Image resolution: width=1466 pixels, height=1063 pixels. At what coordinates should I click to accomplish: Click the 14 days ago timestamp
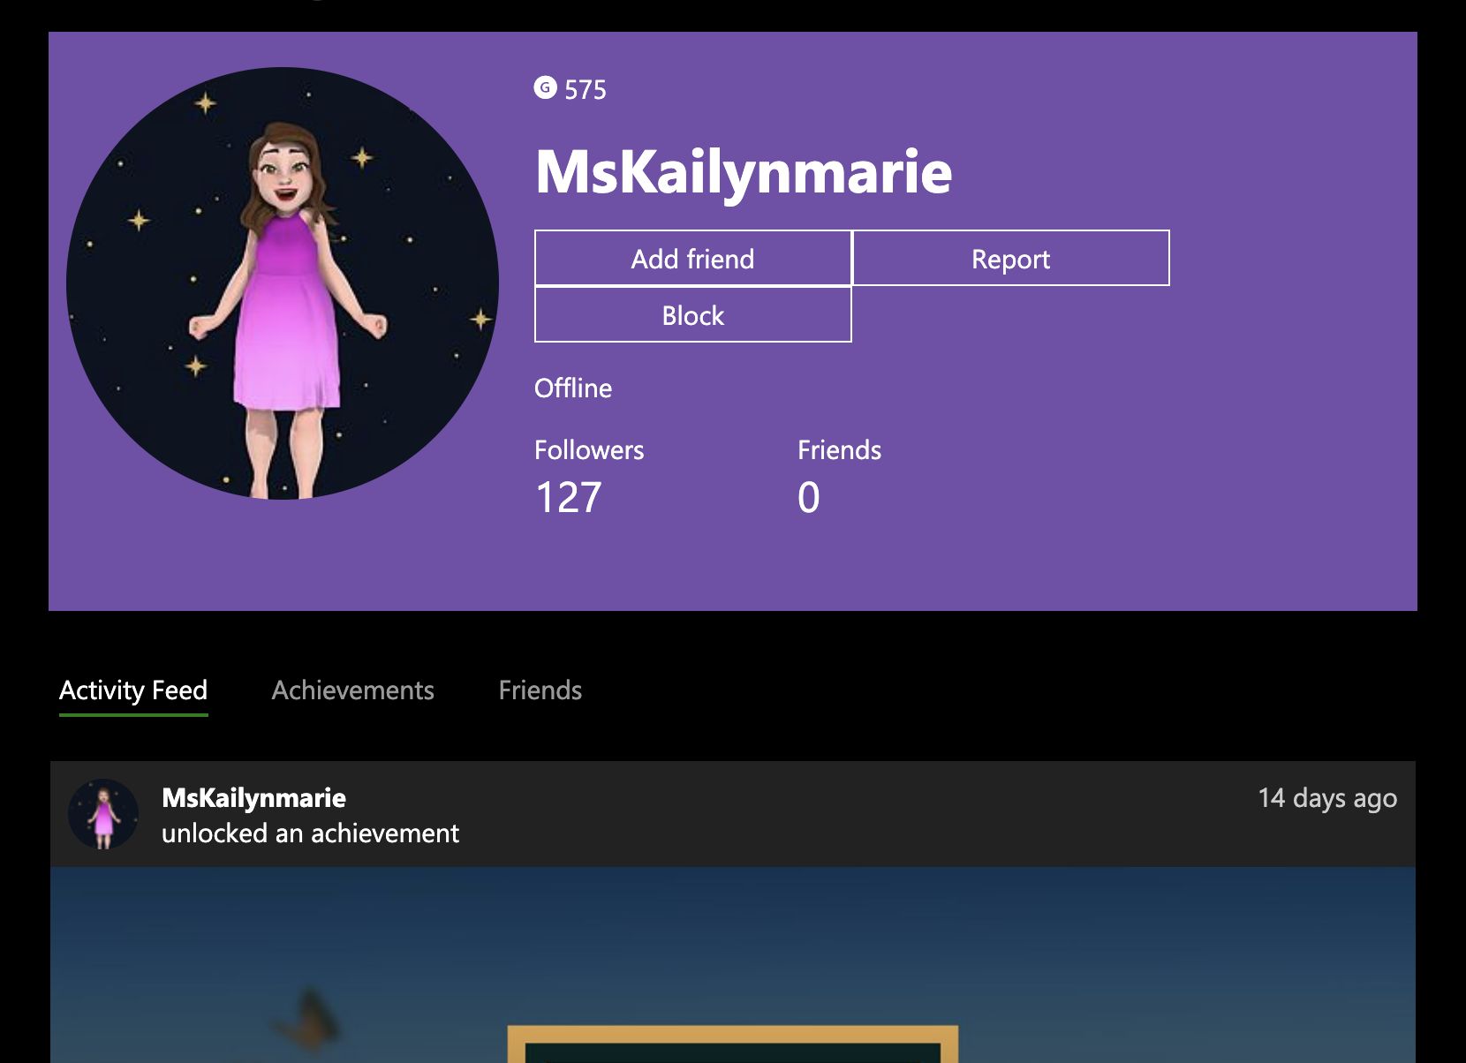coord(1327,798)
